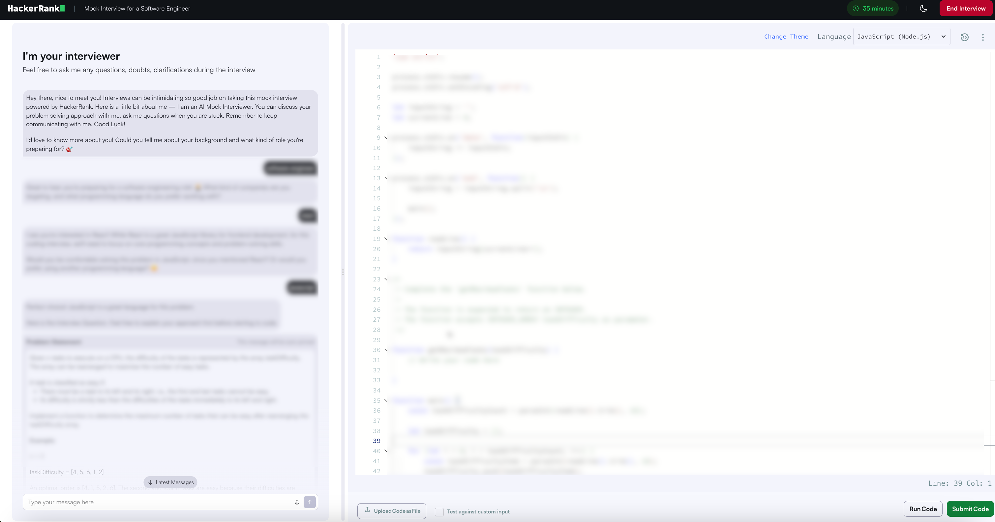Viewport: 995px width, 522px height.
Task: Send the chat message via arrow icon
Action: coord(309,502)
